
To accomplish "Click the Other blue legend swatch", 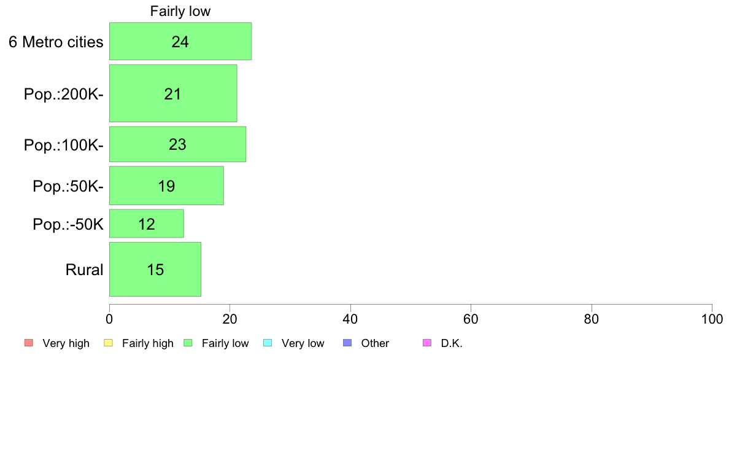I will 347,343.
